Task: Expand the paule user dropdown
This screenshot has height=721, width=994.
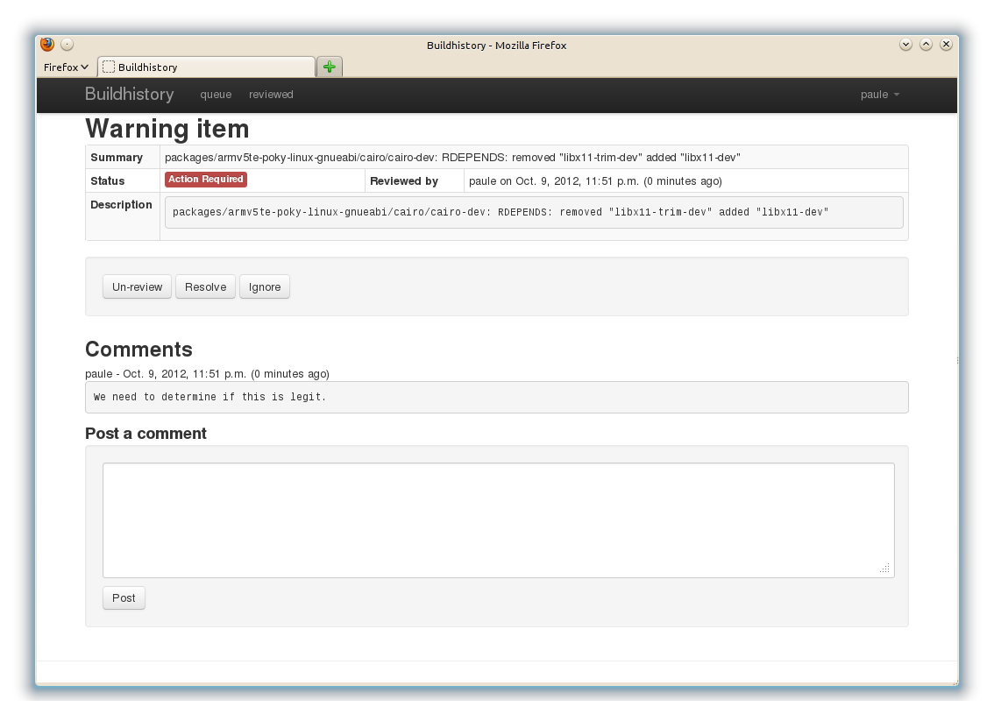Action: click(x=880, y=95)
